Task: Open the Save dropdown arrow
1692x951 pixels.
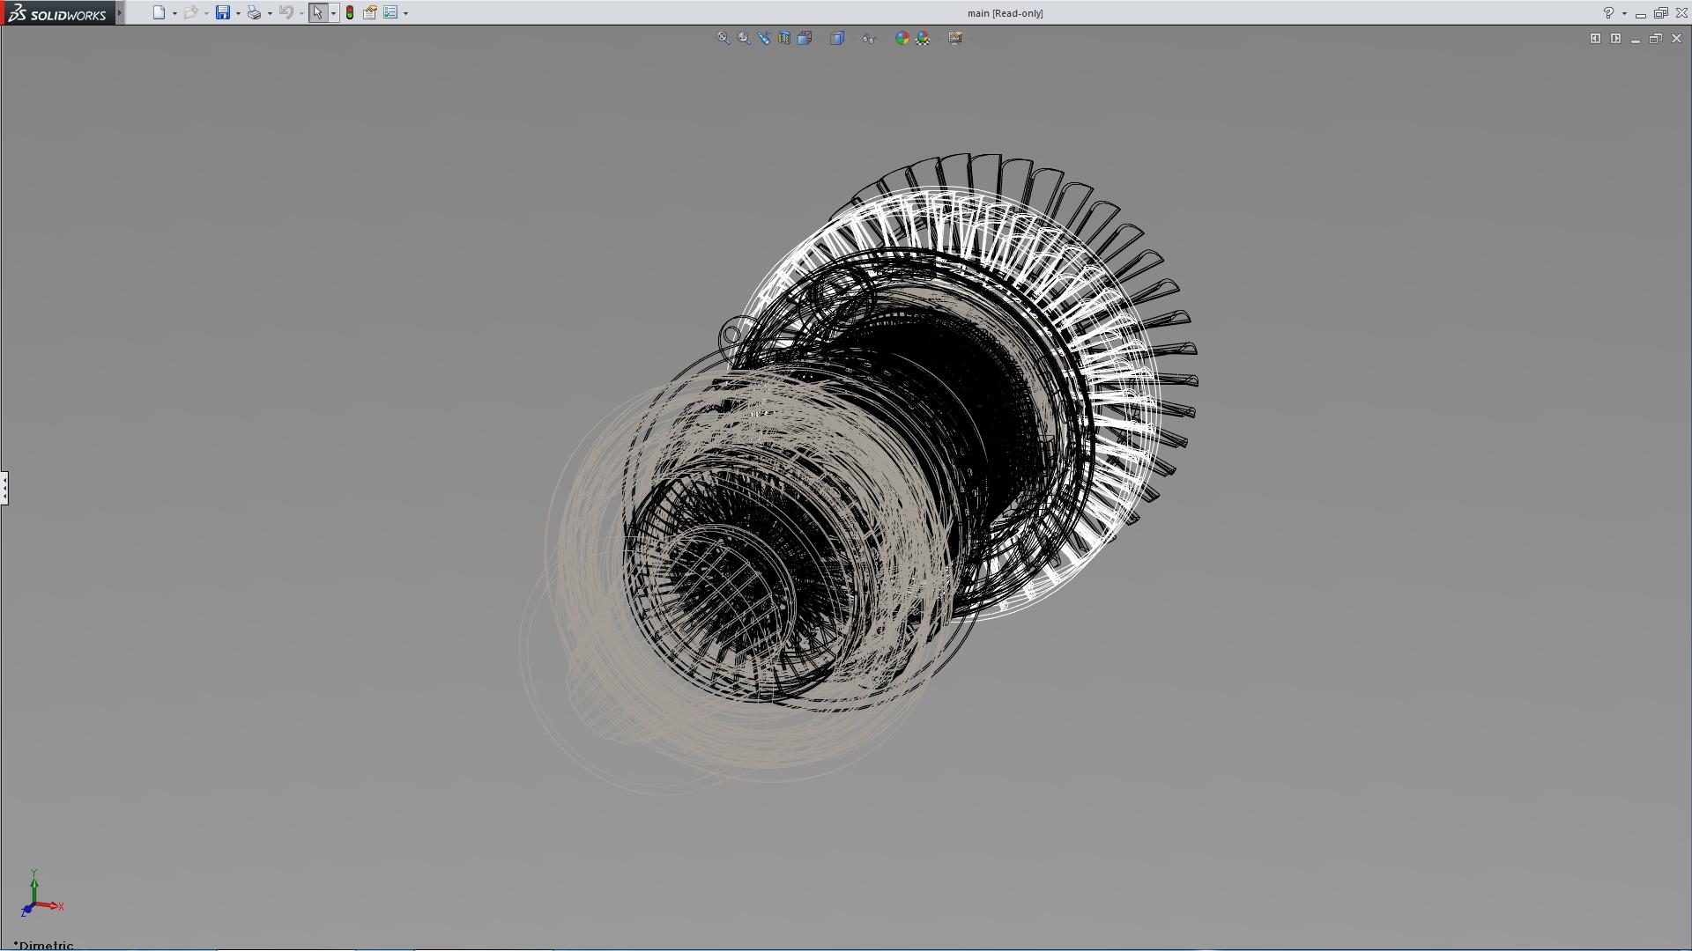Action: [238, 13]
